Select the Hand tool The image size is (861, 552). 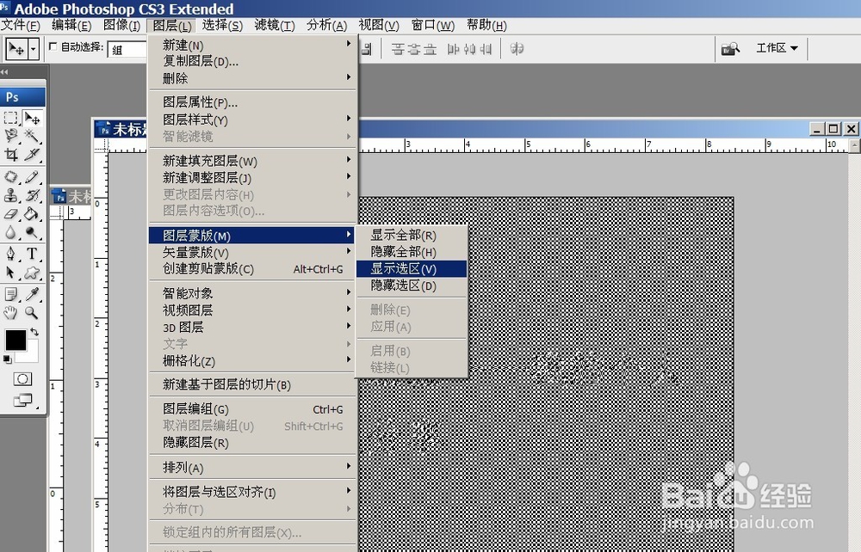click(10, 314)
